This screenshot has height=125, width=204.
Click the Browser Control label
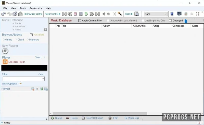(34, 14)
